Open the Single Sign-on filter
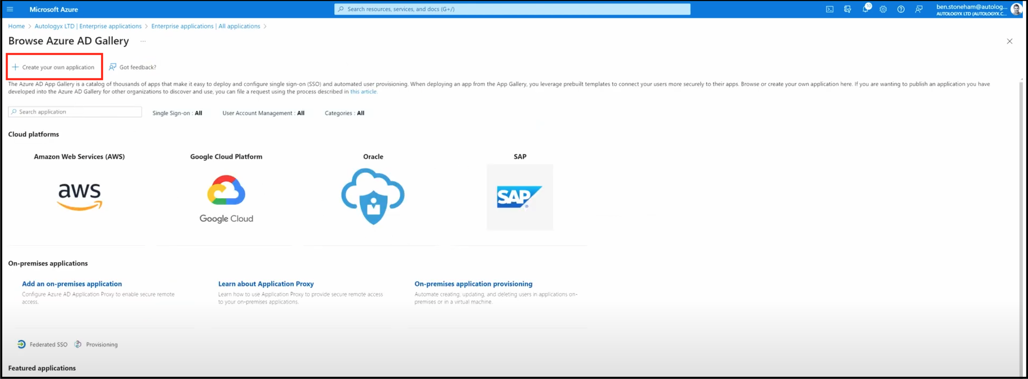 pos(177,113)
